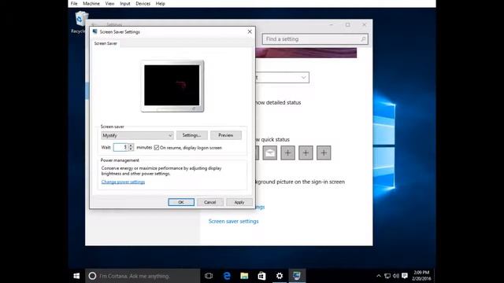The width and height of the screenshot is (504, 283).
Task: Open the Action Center notifications icon
Action: [405, 276]
